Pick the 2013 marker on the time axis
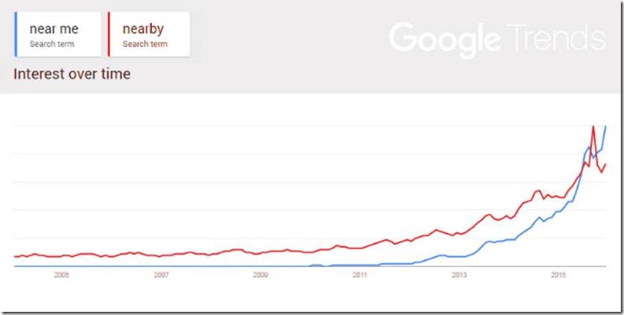 460,276
